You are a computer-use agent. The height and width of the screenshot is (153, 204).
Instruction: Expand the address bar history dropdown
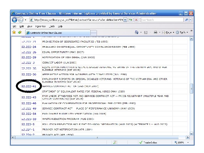tap(125, 20)
